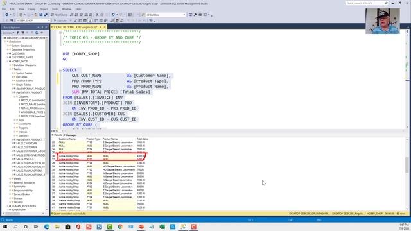
Task: Click the Quick Launch search box
Action: click(x=367, y=3)
